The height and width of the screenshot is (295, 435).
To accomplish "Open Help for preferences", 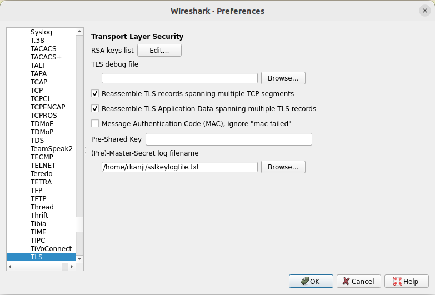I will [407, 281].
